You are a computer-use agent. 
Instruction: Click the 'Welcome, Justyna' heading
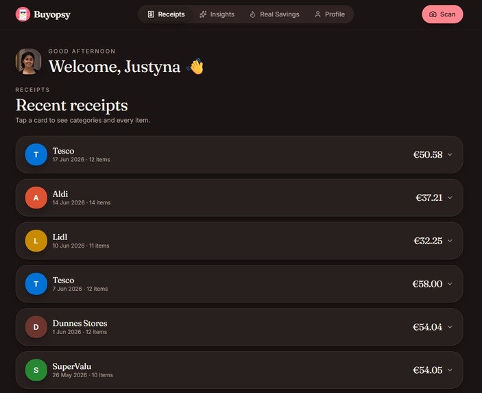coord(115,67)
